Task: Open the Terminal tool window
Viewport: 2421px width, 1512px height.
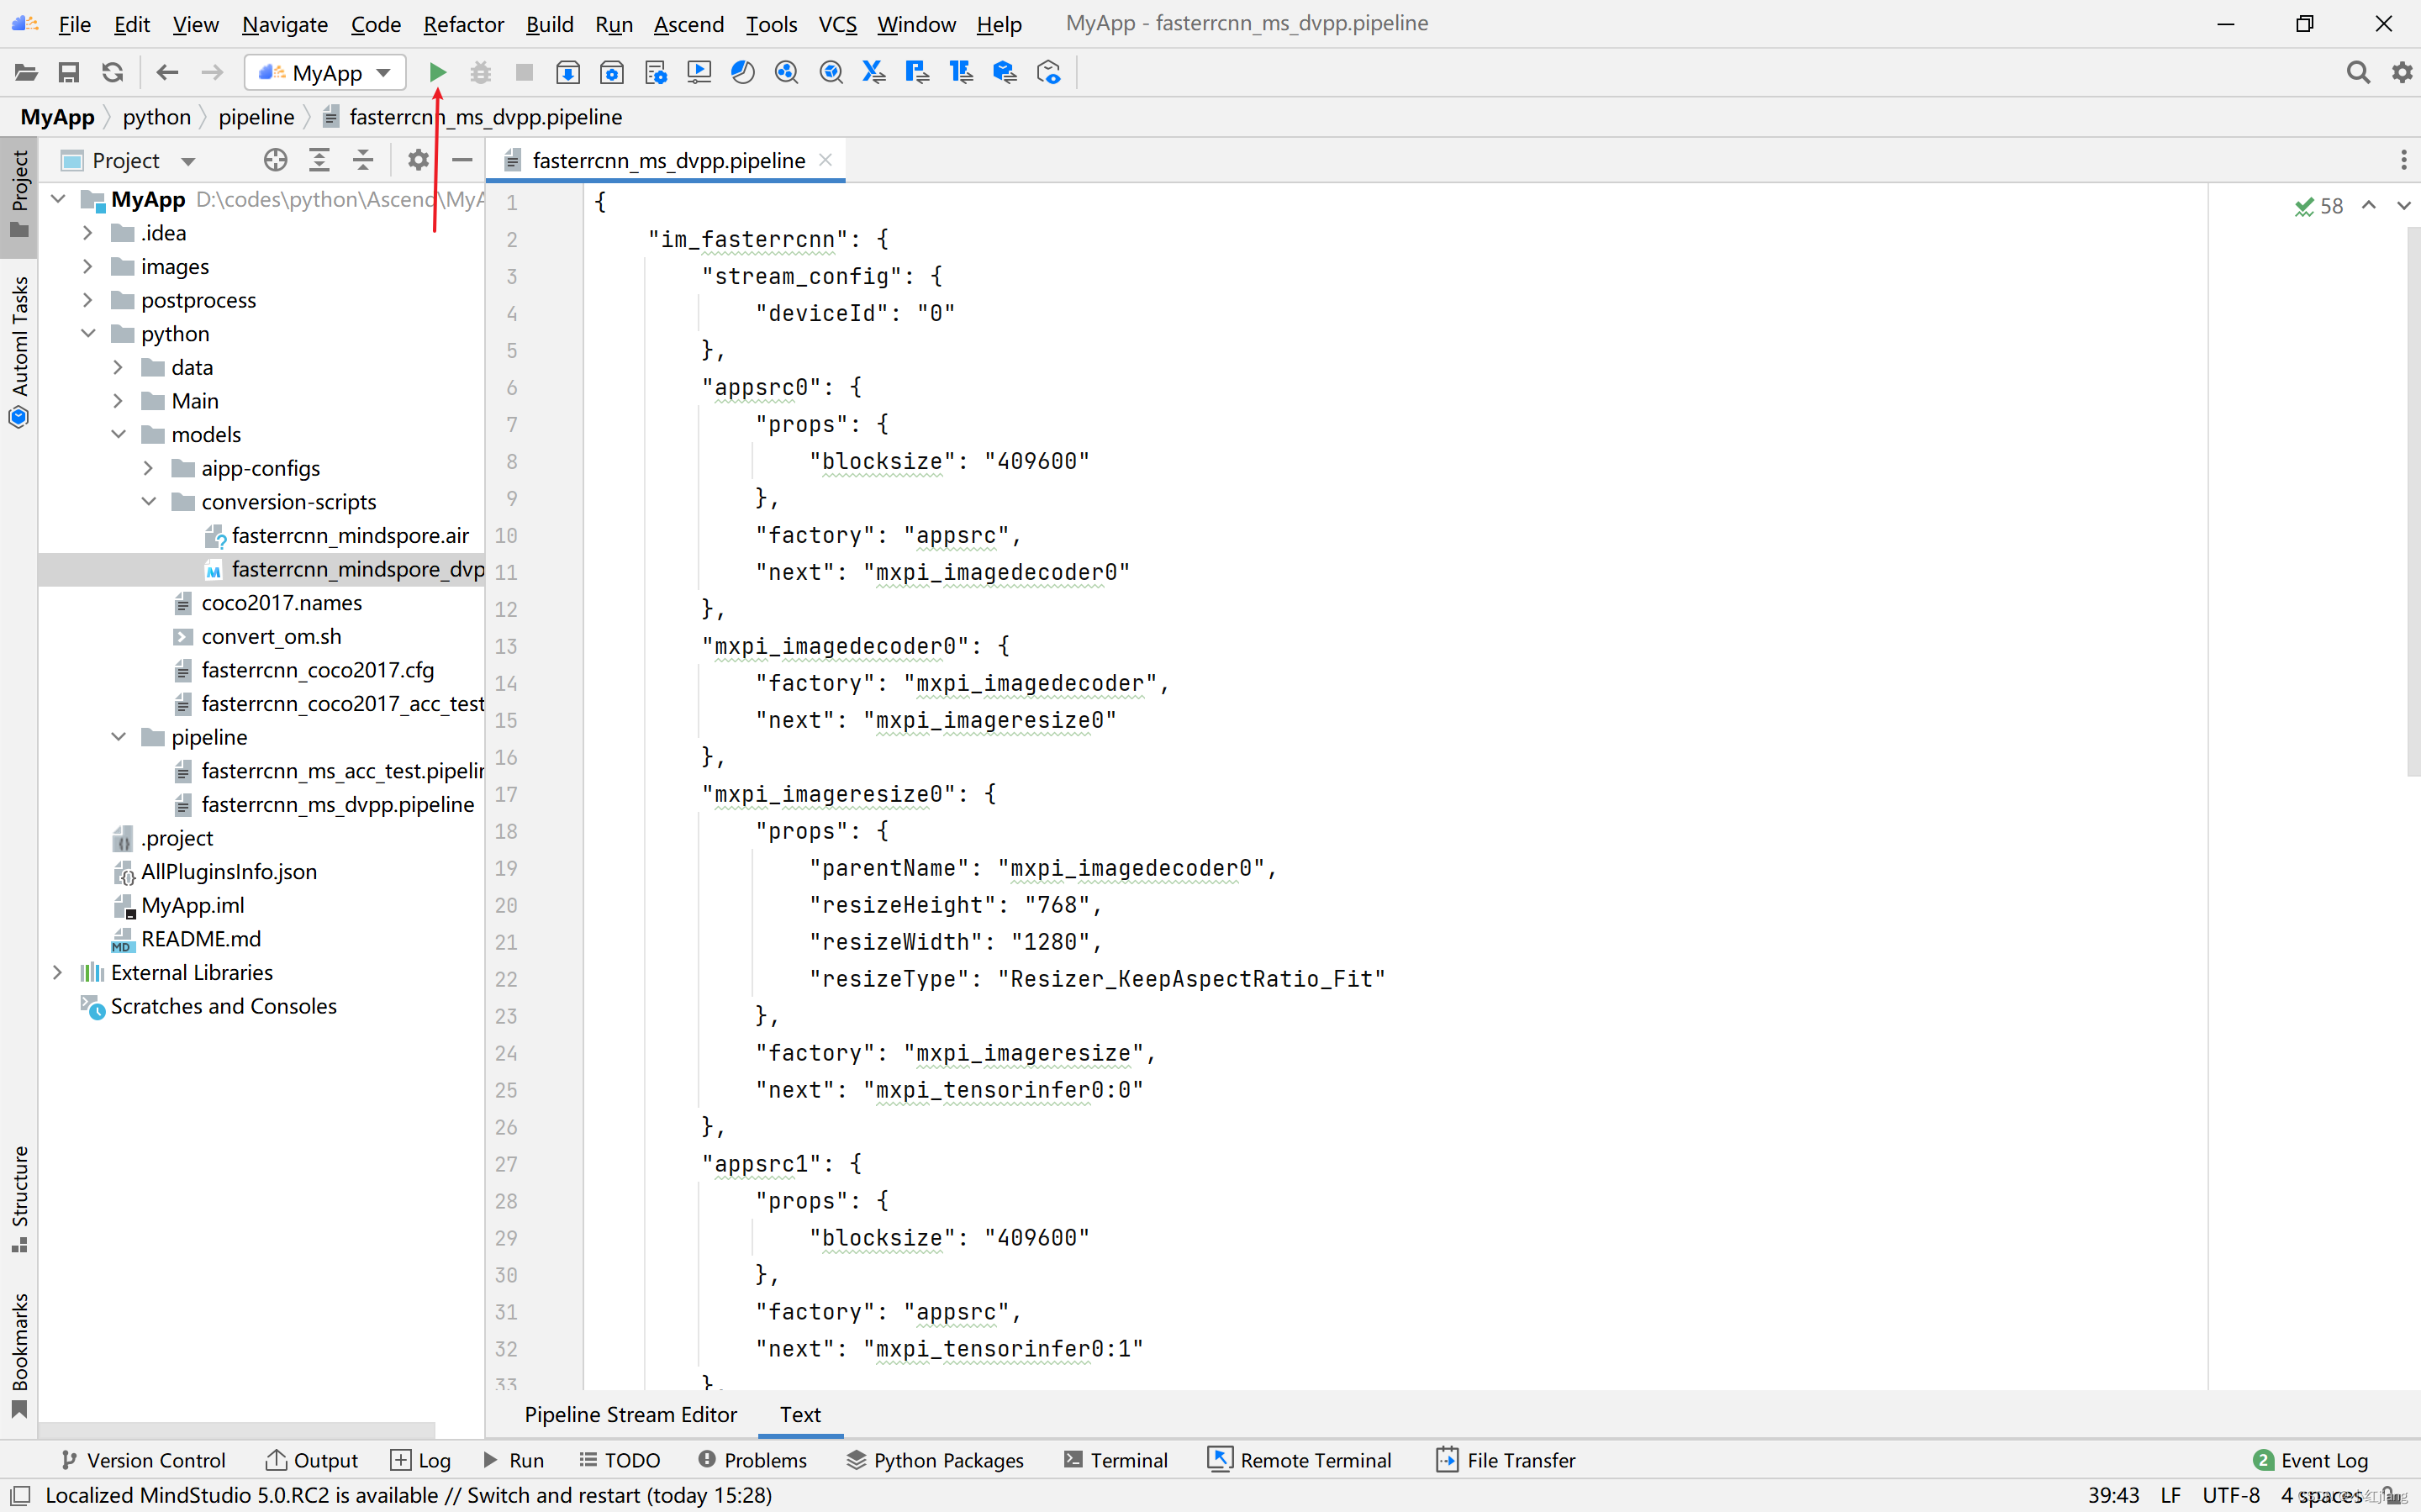Action: 1115,1460
